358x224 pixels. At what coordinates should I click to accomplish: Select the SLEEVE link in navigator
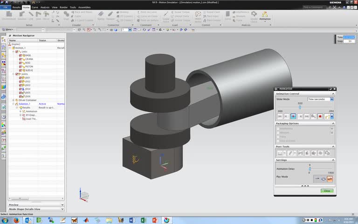click(x=28, y=70)
